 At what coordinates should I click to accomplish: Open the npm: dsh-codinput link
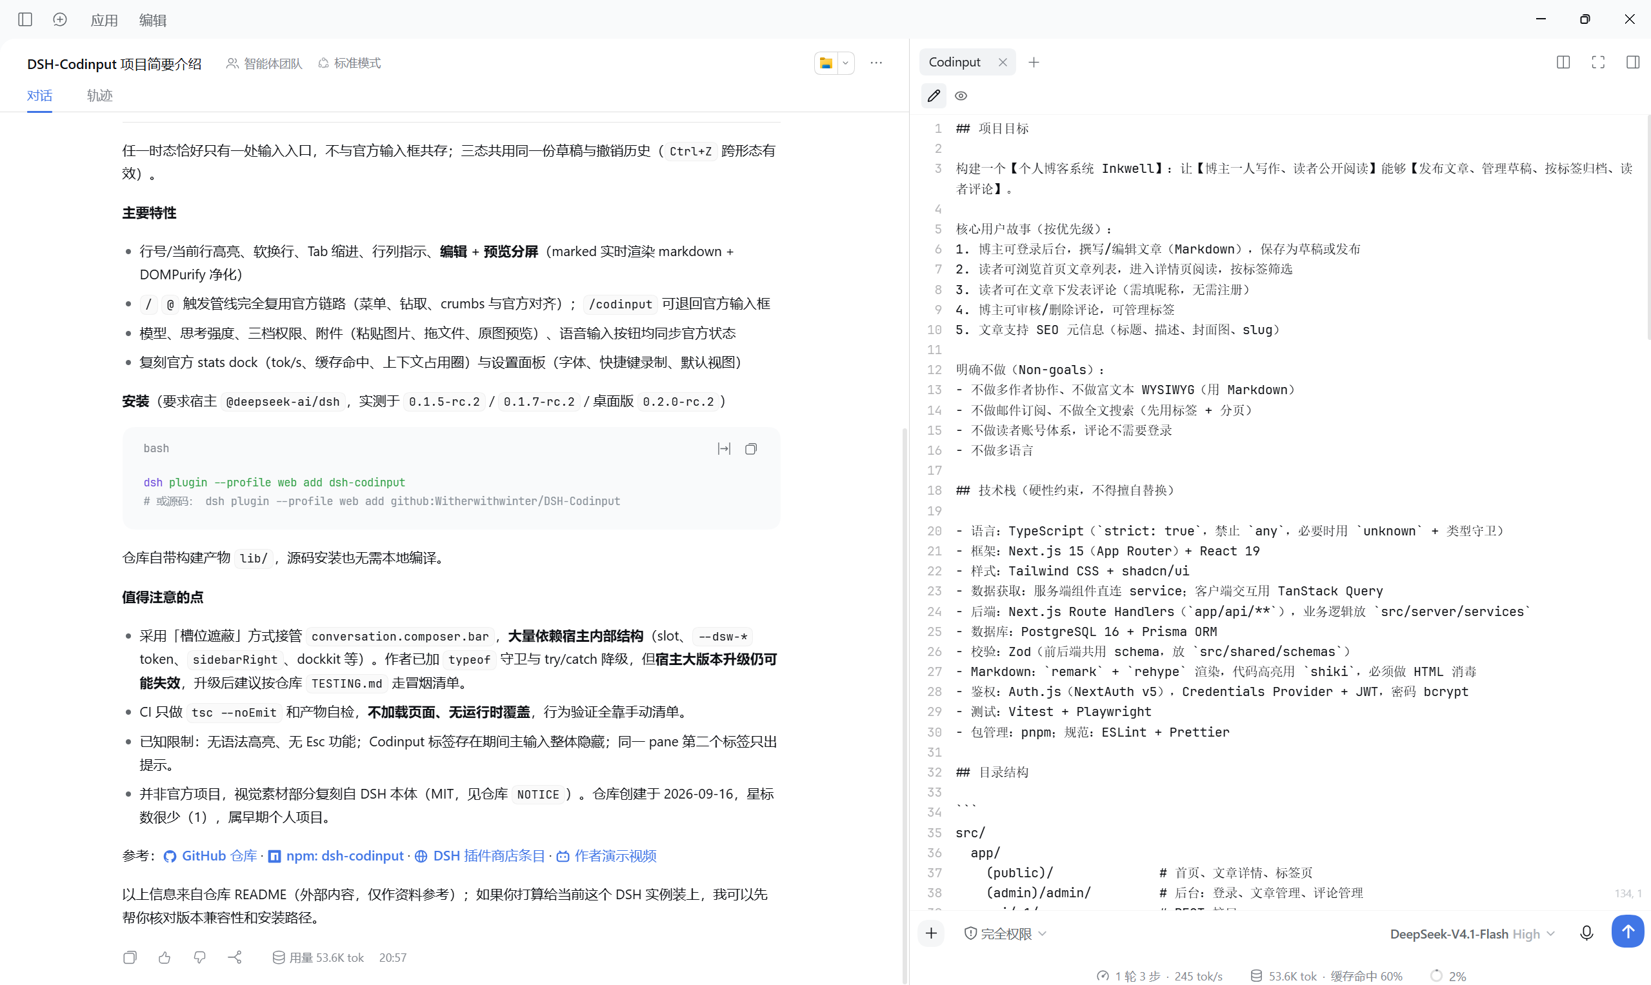coord(336,856)
